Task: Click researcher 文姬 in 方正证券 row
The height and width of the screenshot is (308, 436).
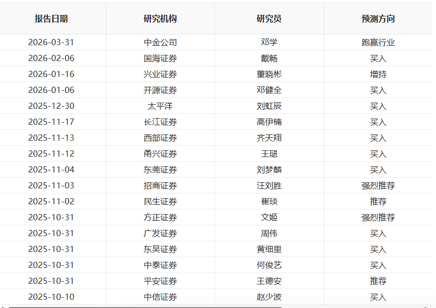Action: 269,217
